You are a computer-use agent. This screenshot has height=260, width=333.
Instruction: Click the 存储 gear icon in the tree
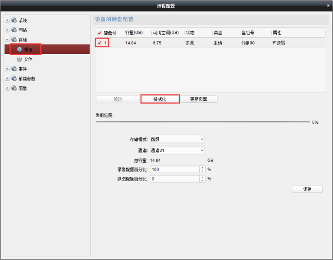[14, 40]
